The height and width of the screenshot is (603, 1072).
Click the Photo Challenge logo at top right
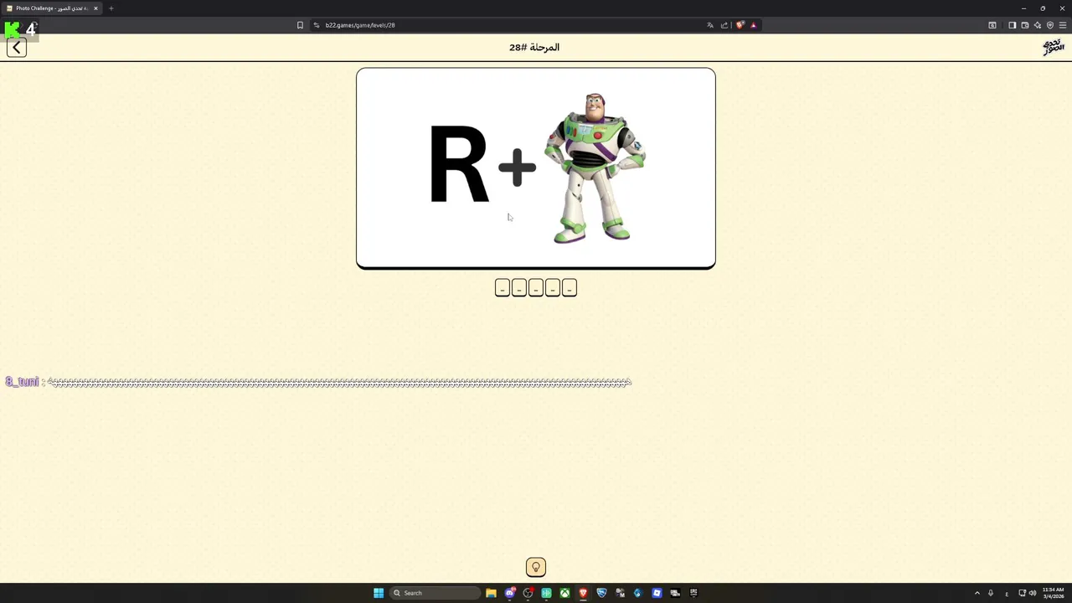[1053, 47]
